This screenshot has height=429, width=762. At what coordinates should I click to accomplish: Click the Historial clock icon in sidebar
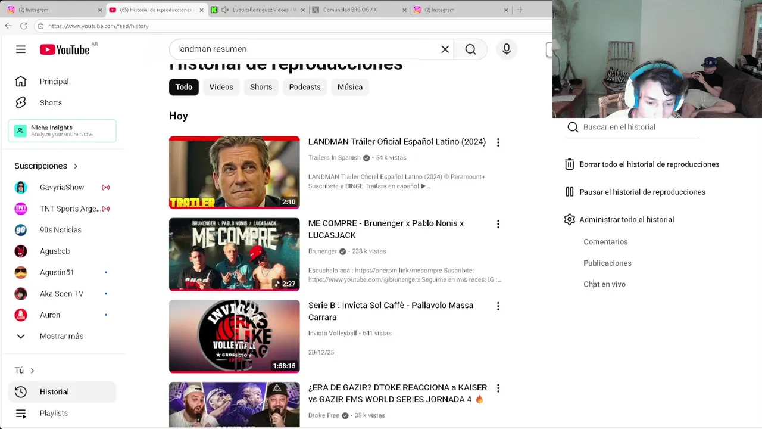click(21, 391)
